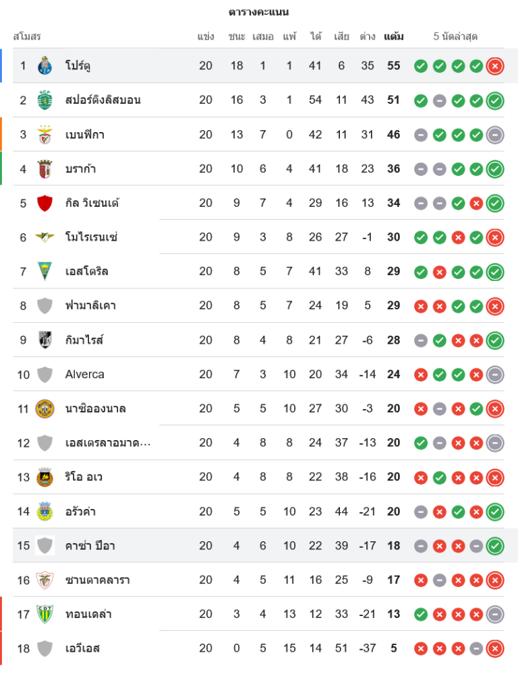The image size is (518, 674).
Task: Click the Tondela green crest icon
Action: pyautogui.click(x=45, y=614)
